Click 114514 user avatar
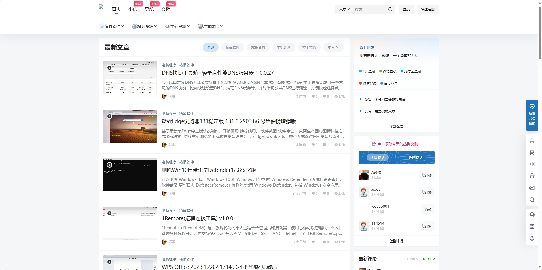 363,226
